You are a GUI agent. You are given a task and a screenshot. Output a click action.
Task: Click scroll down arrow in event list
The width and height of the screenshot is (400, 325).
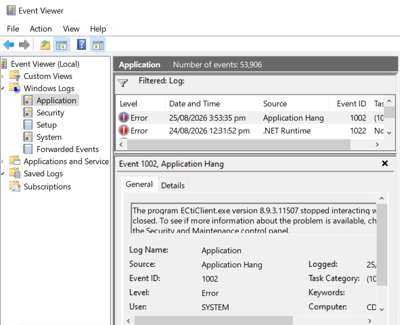coord(389,133)
